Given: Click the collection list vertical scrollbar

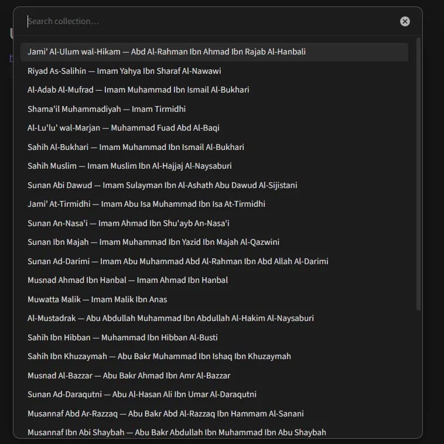Looking at the screenshot, I should (418, 174).
